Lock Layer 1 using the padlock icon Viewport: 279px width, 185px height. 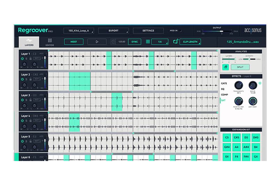30,58
